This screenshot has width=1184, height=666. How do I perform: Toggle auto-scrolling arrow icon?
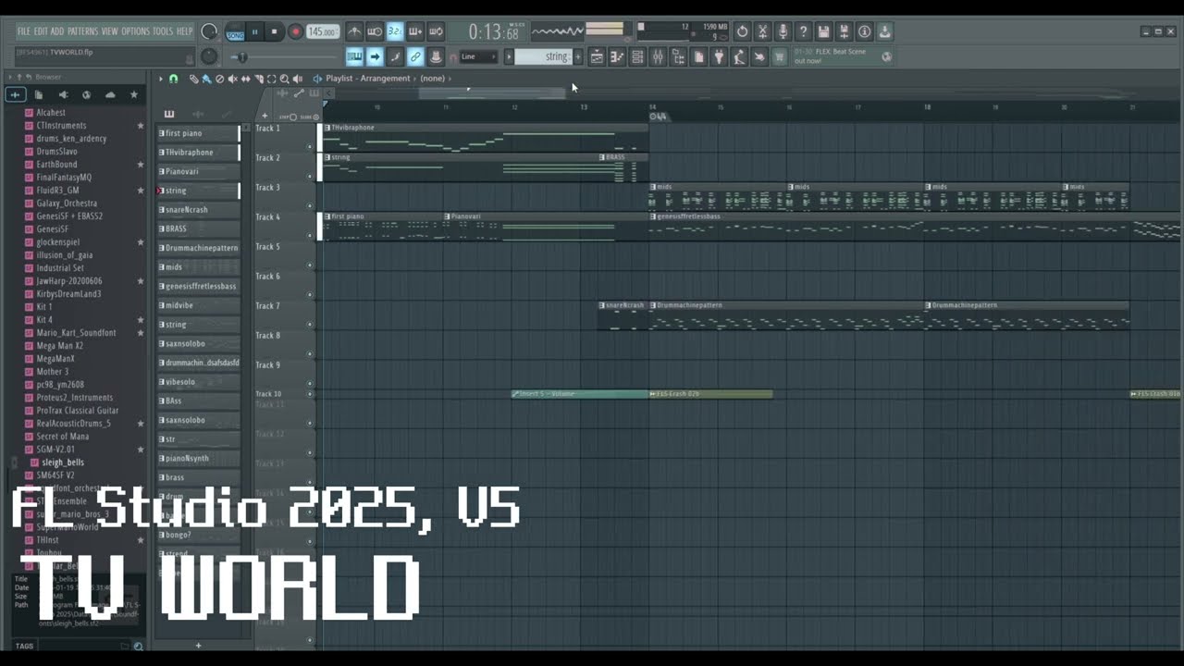pos(375,57)
